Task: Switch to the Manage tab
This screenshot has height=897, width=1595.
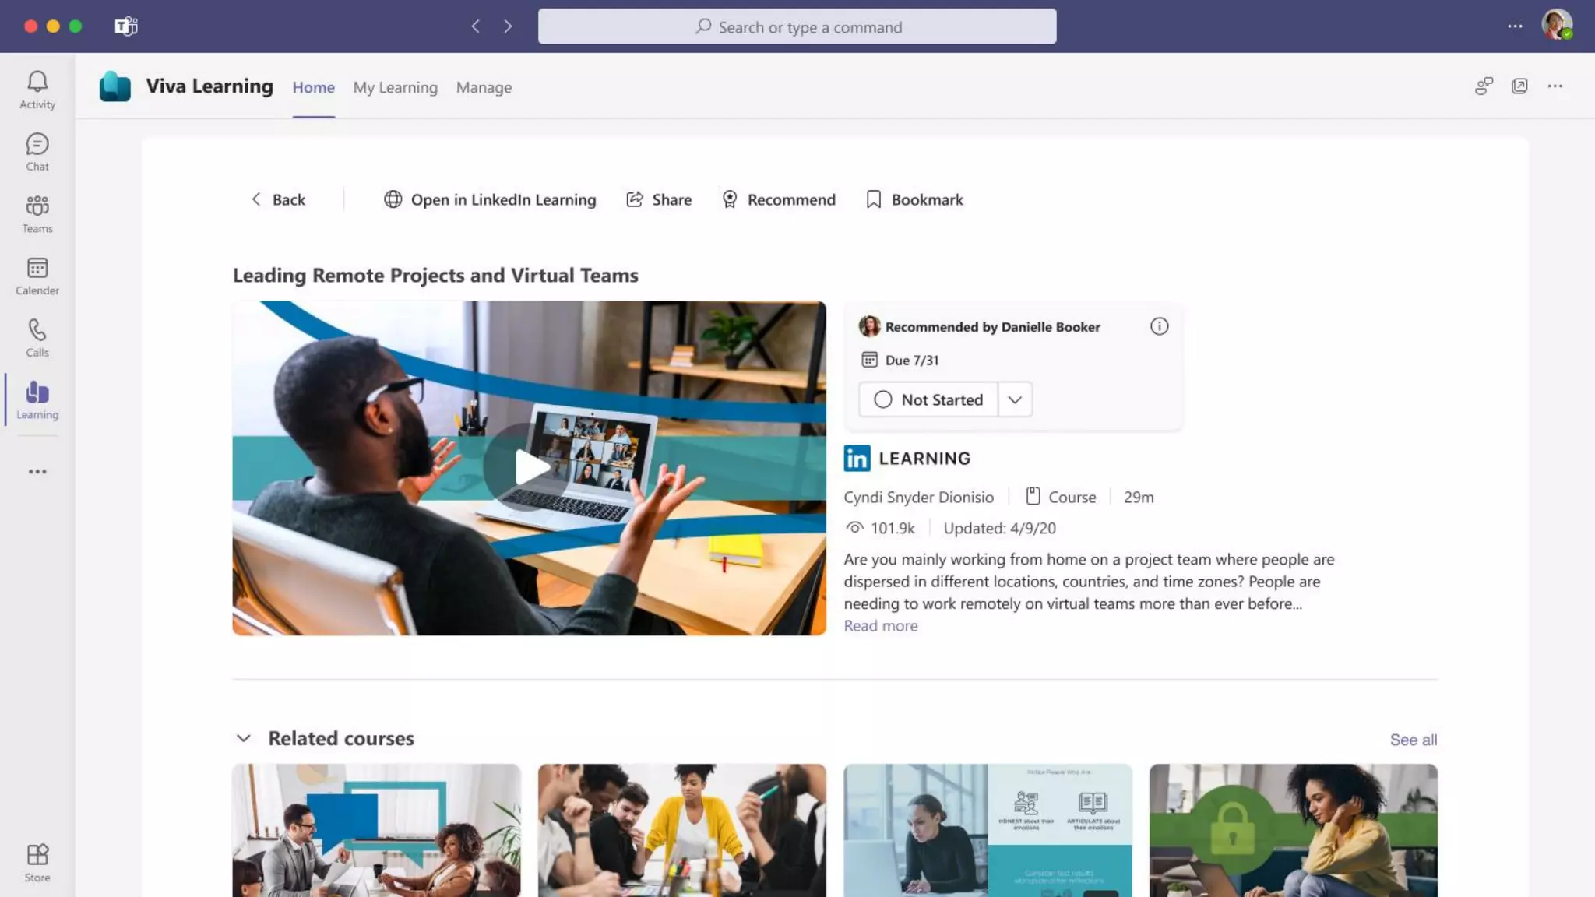Action: 484,87
